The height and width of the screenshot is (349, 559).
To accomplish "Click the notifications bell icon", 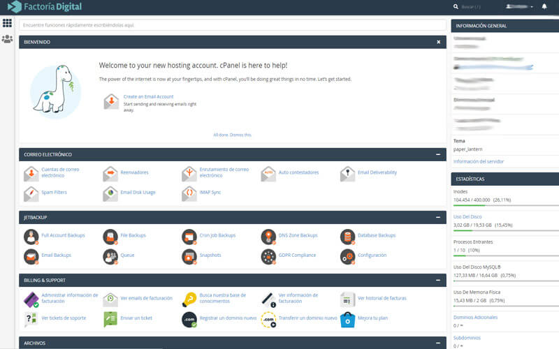I will coord(544,6).
